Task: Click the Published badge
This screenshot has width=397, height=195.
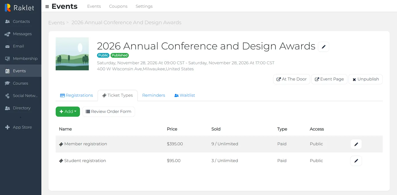Action: point(120,55)
